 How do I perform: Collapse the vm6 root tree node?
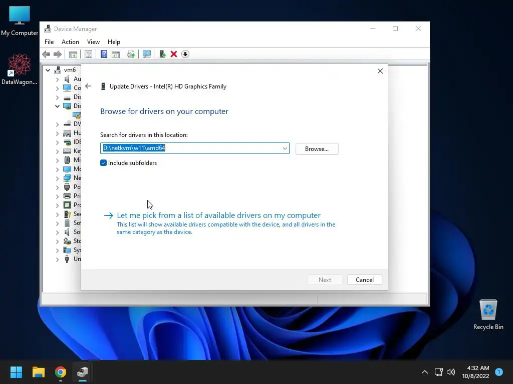(x=48, y=70)
